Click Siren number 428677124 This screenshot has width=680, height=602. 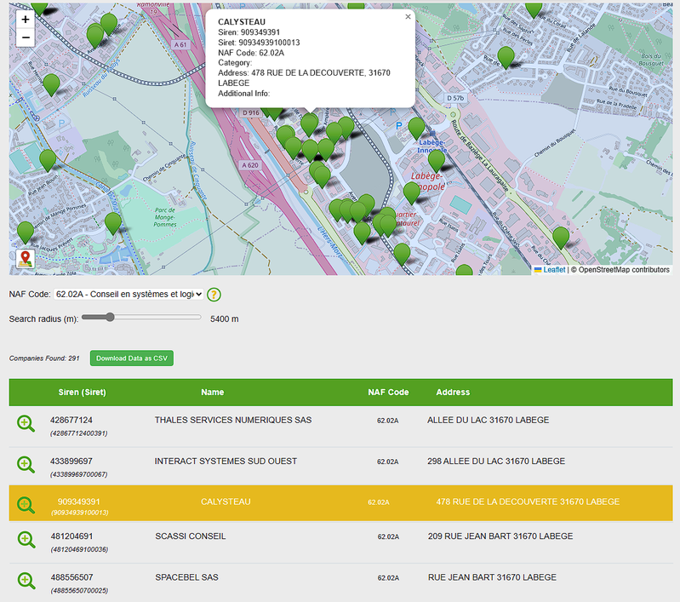point(71,420)
